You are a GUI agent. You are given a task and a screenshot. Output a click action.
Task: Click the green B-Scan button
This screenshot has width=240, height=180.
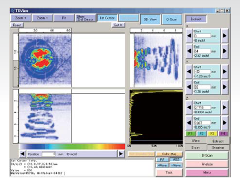point(207,155)
